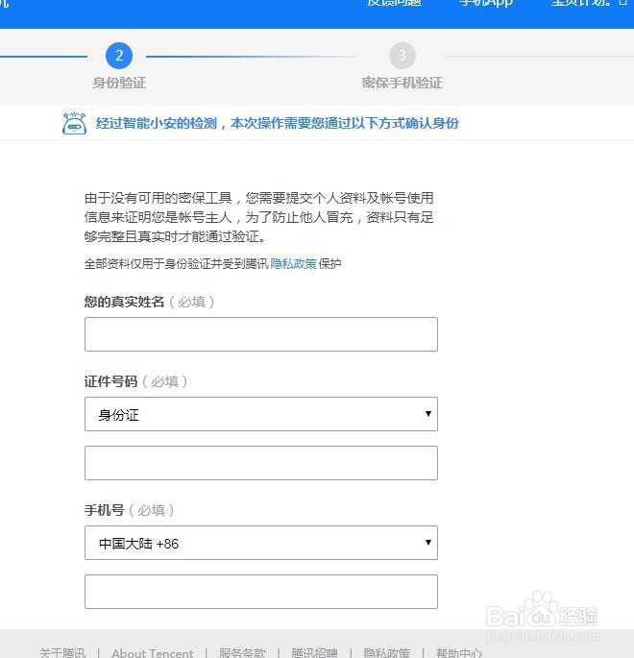Click the paragraph starting 由于没有可用的密保工具

pyautogui.click(x=259, y=217)
